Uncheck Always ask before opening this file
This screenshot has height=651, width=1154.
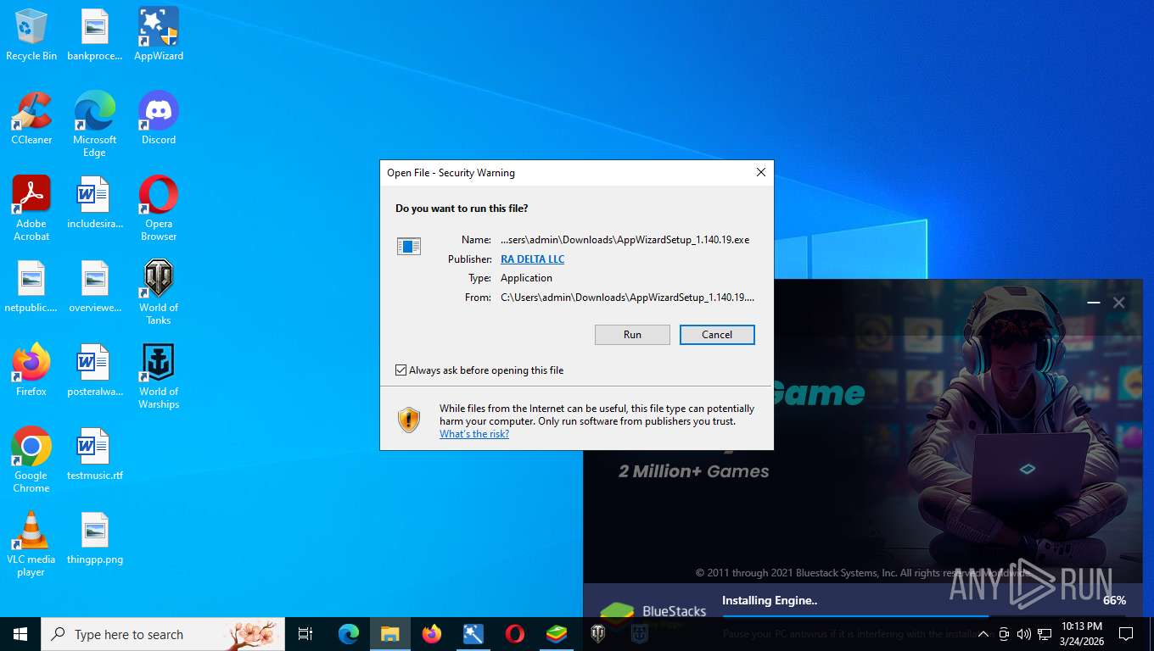pos(401,370)
